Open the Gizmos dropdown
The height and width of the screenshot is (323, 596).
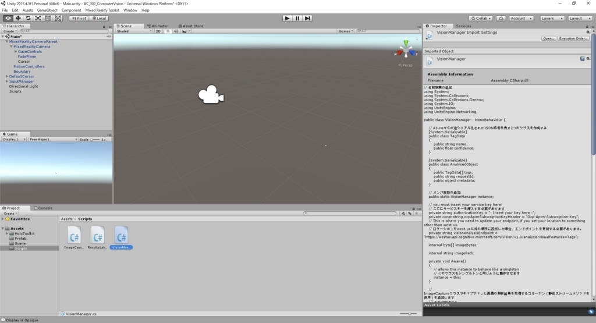346,31
